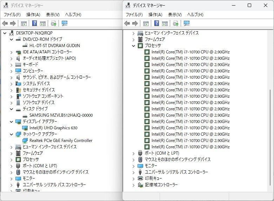Select コンピューター category in left window
This screenshot has width=274, height=201.
click(x=33, y=71)
